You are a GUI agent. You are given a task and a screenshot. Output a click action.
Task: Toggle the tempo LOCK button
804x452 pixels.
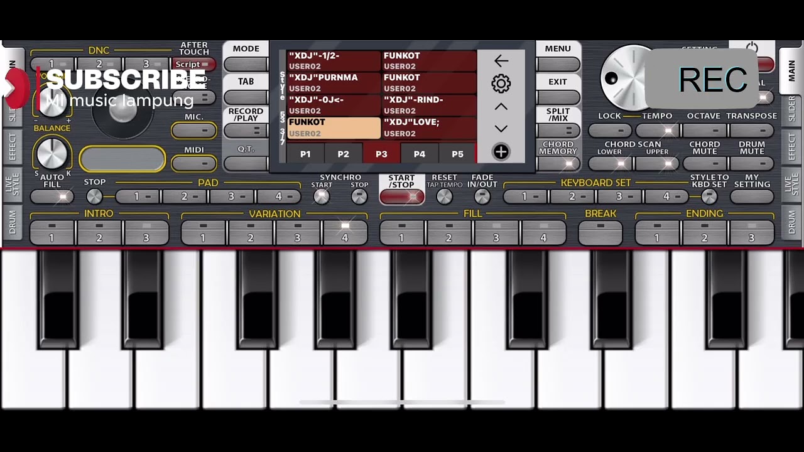(610, 131)
